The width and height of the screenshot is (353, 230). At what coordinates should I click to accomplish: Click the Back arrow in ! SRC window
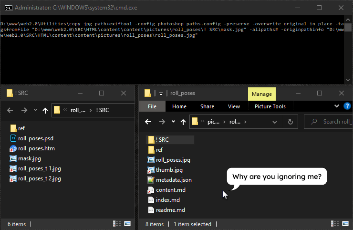(10, 110)
